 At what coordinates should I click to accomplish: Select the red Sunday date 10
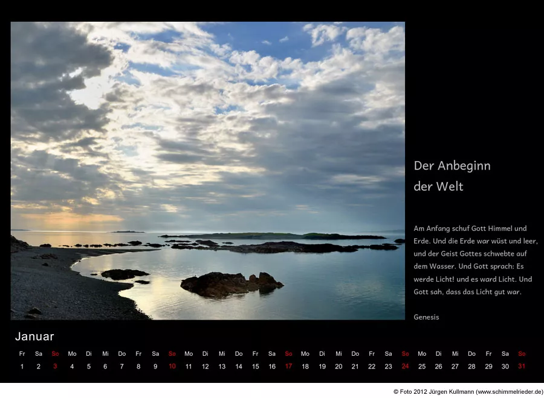[x=172, y=366]
